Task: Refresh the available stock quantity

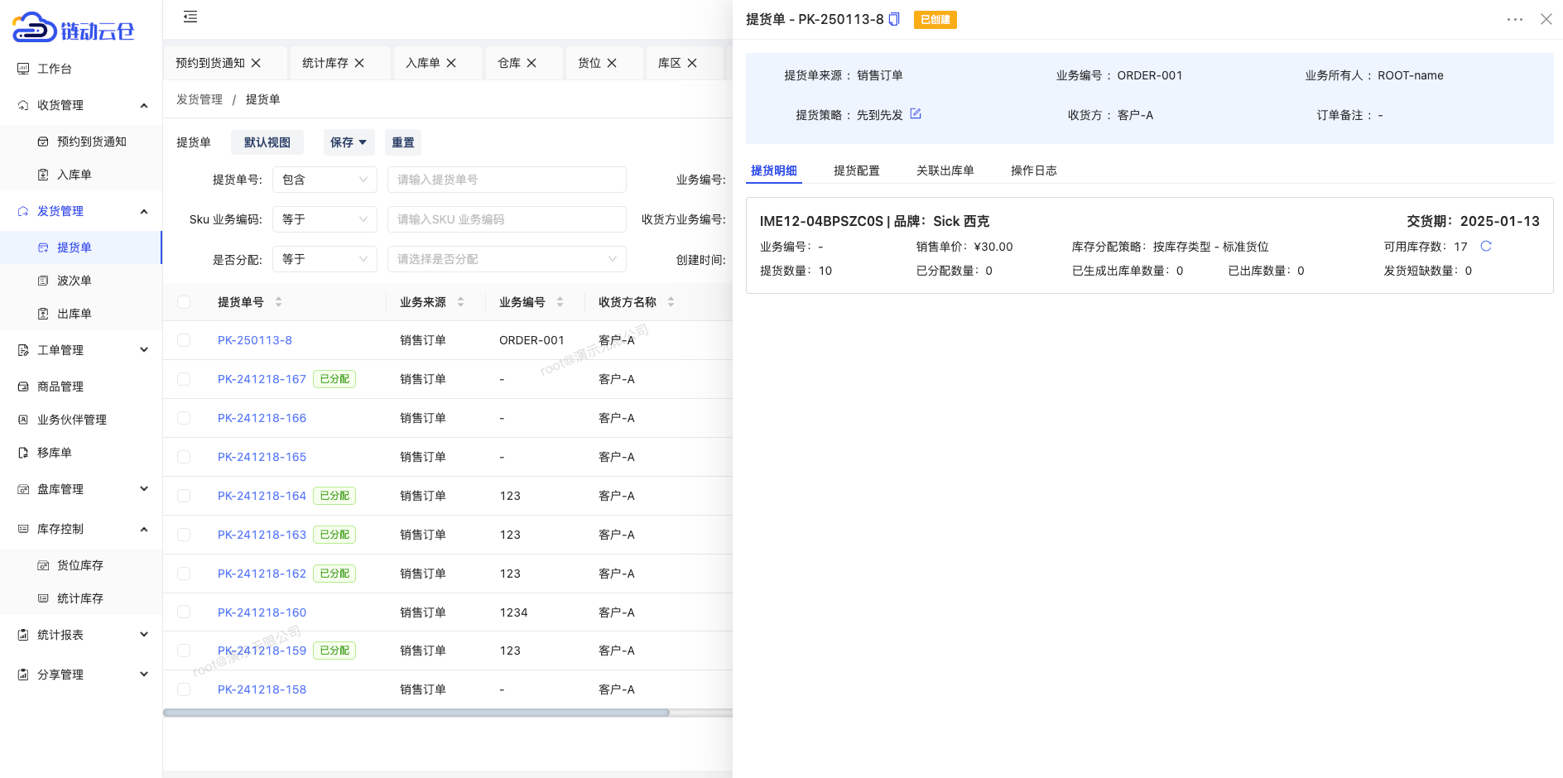Action: 1486,246
